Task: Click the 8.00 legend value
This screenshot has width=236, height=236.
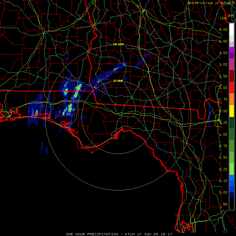Action: 223,29
